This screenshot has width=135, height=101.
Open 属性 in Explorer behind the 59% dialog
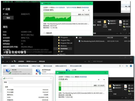point(120,23)
